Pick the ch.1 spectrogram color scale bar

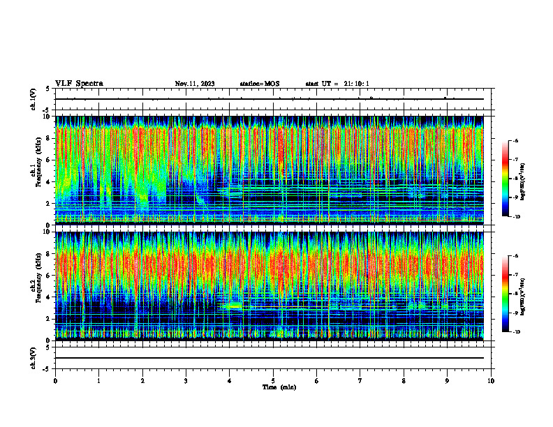[506, 179]
